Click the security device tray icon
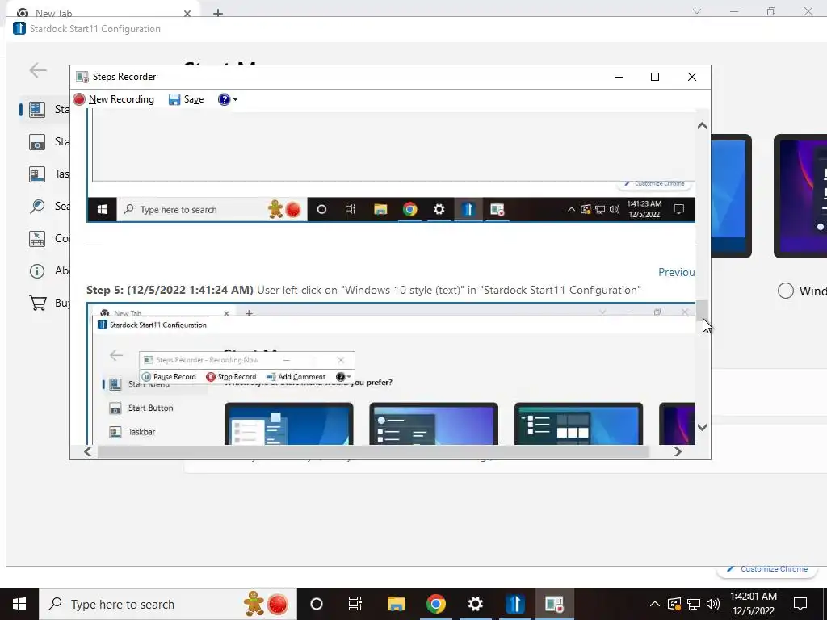This screenshot has height=620, width=827. (x=674, y=604)
